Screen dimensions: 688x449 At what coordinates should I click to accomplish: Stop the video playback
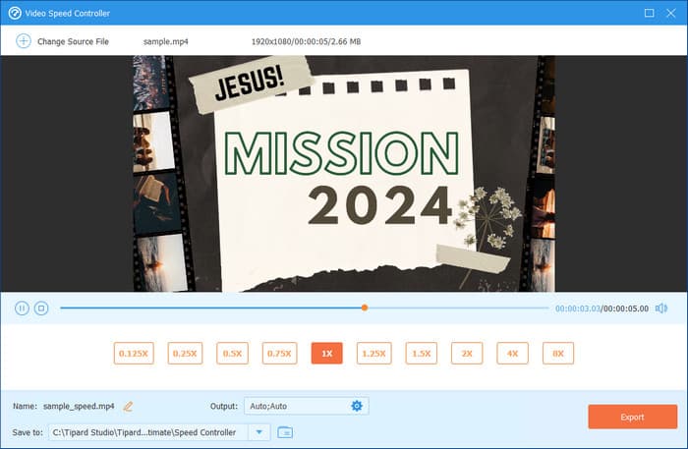coord(41,308)
